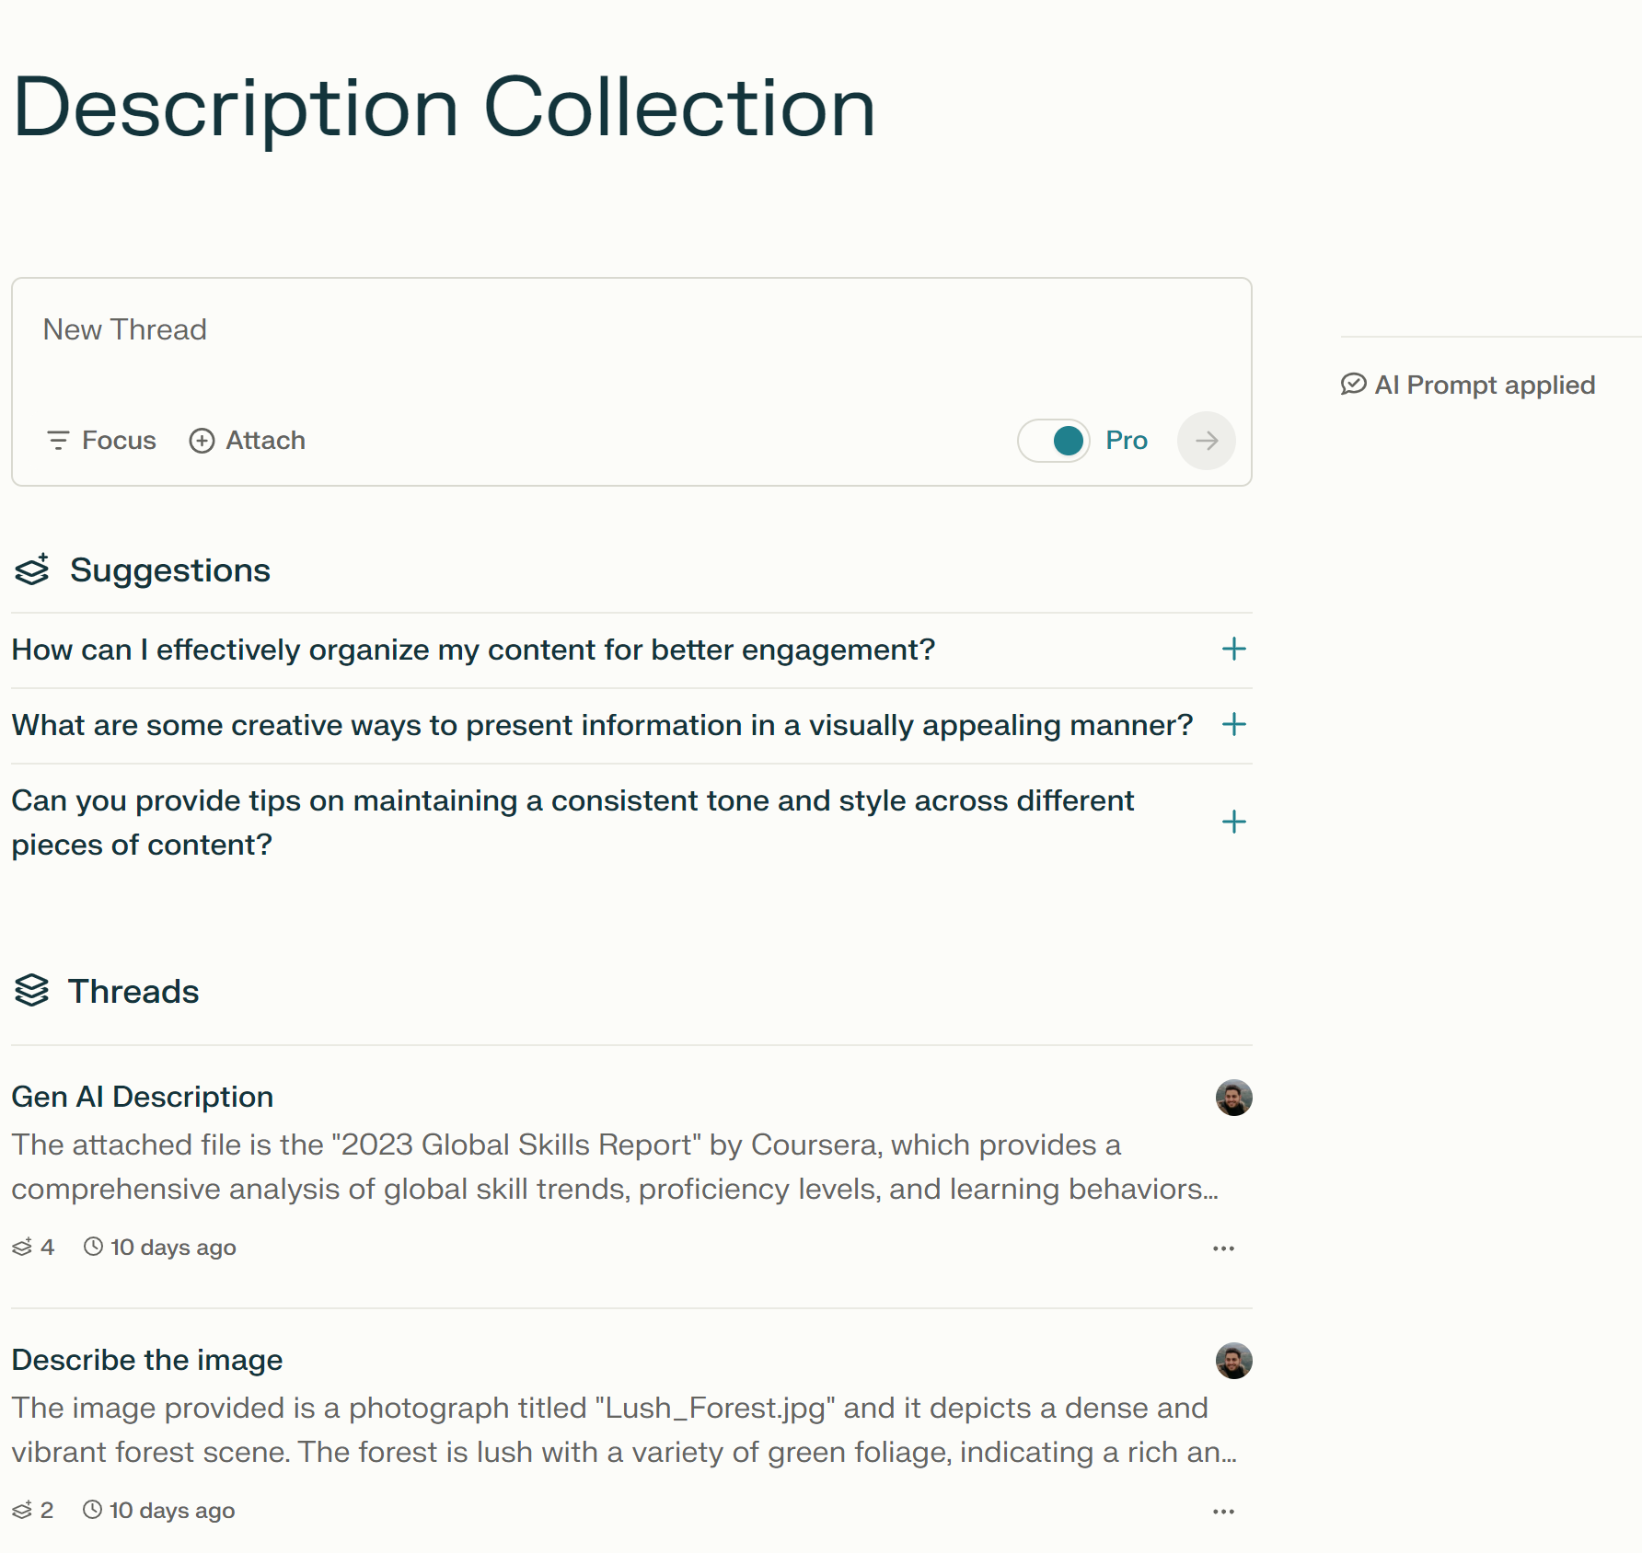
Task: Click the clock icon on Gen AI Description
Action: click(x=93, y=1247)
